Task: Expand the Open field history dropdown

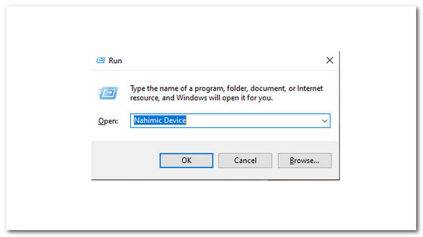Action: point(325,121)
